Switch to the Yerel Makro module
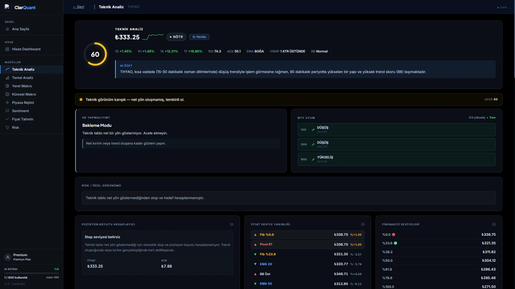This screenshot has width=515, height=289. tap(31, 86)
